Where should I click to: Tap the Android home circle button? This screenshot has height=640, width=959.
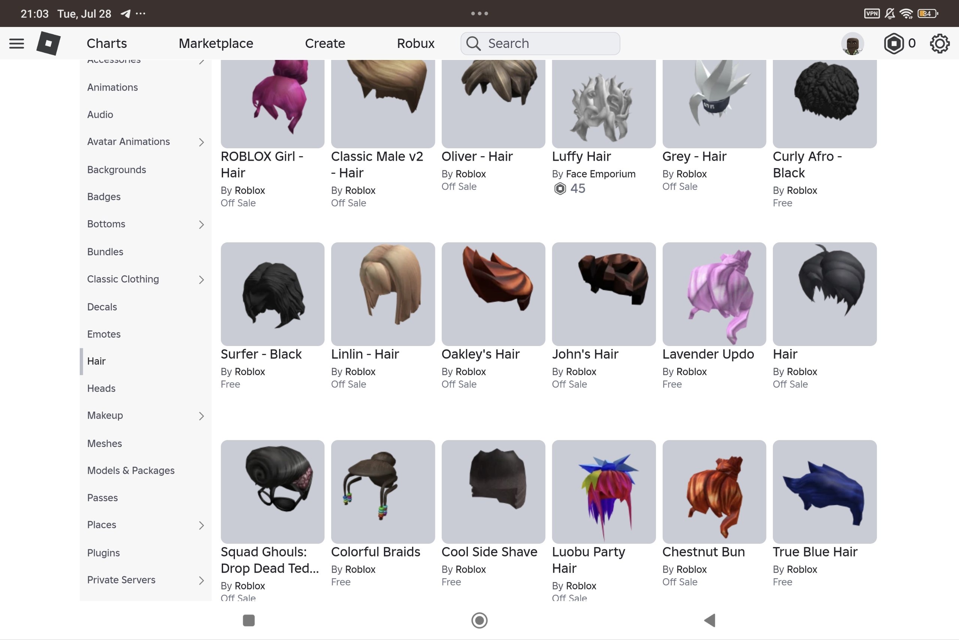[479, 620]
